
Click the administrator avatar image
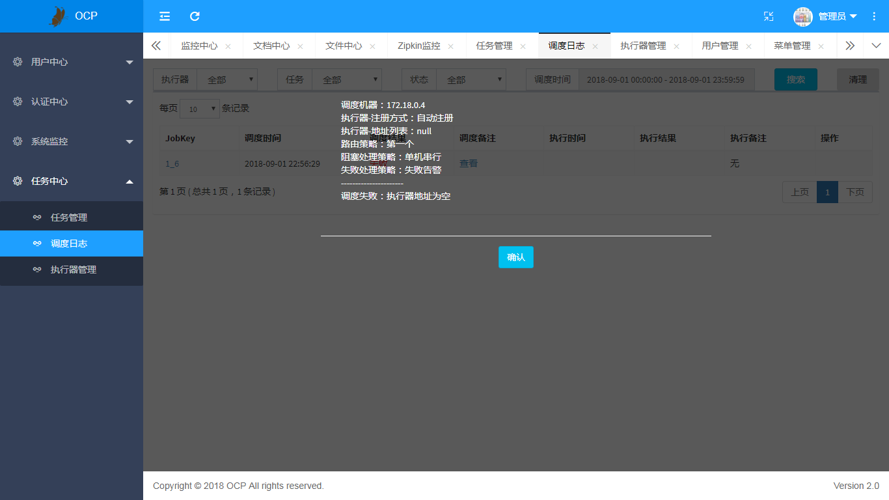pyautogui.click(x=803, y=17)
